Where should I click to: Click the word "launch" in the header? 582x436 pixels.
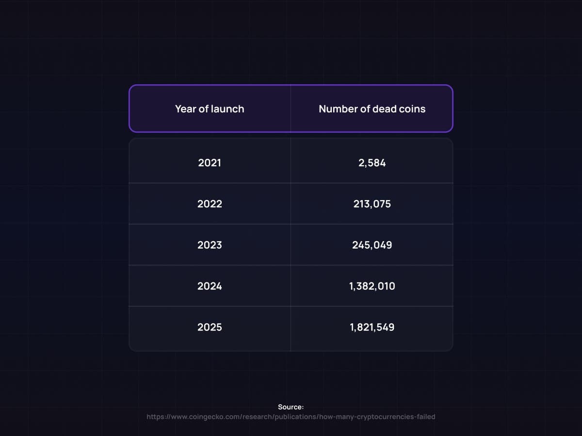point(227,109)
